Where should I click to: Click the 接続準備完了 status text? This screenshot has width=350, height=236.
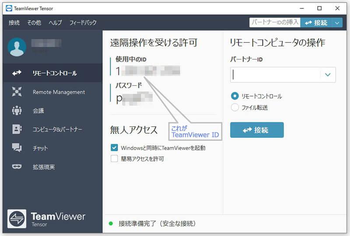tap(157, 223)
